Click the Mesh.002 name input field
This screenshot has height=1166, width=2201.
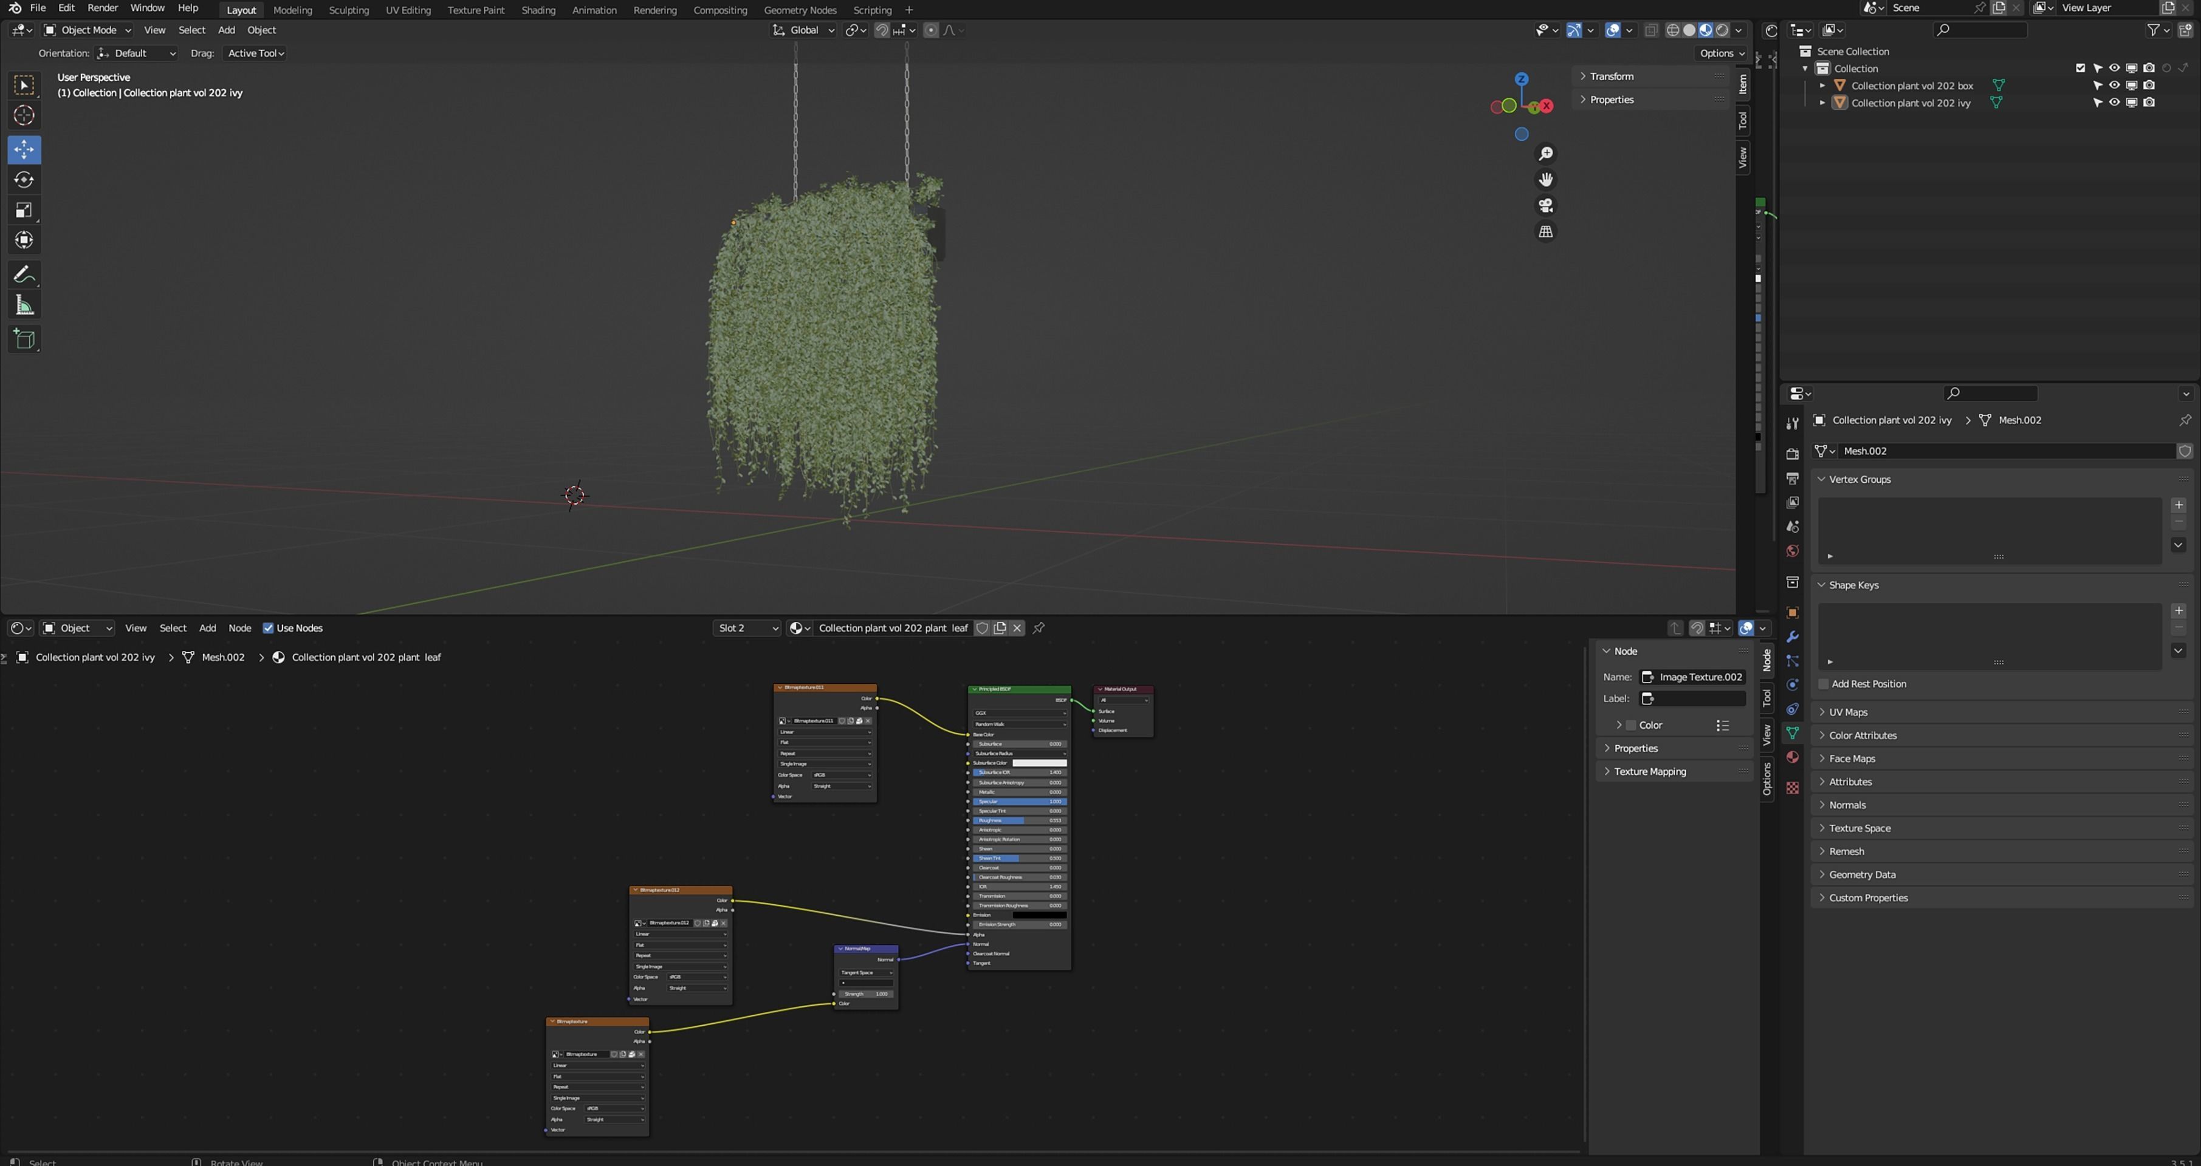tap(2005, 451)
